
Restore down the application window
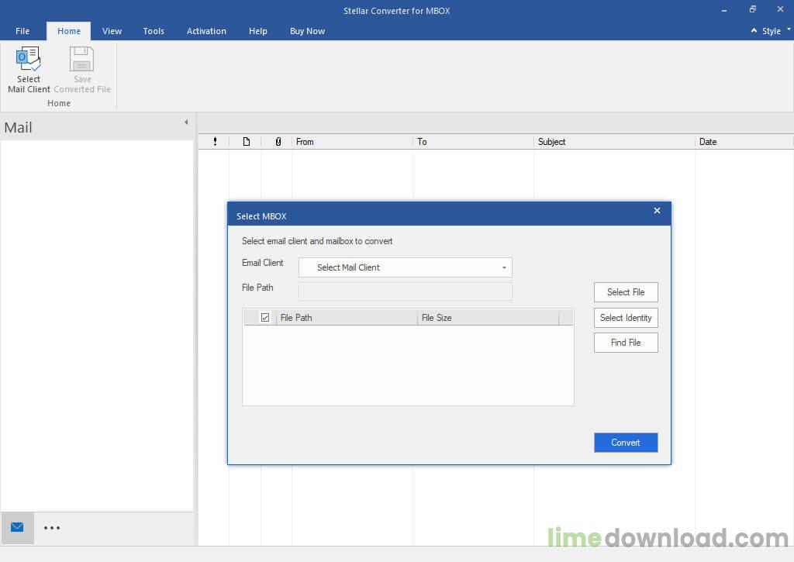click(x=752, y=9)
